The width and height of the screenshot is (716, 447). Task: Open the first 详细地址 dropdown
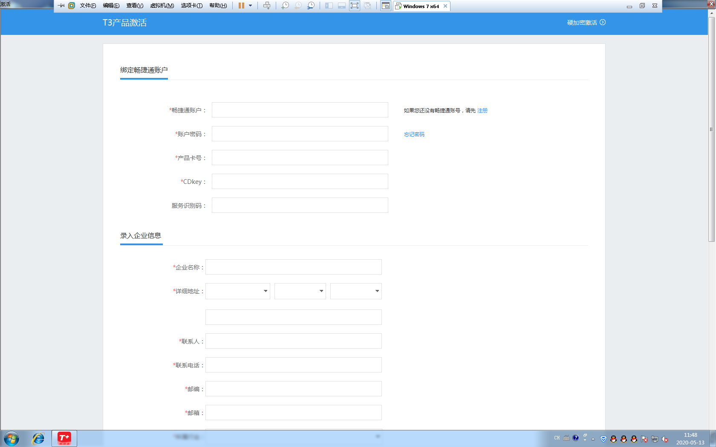pos(238,291)
